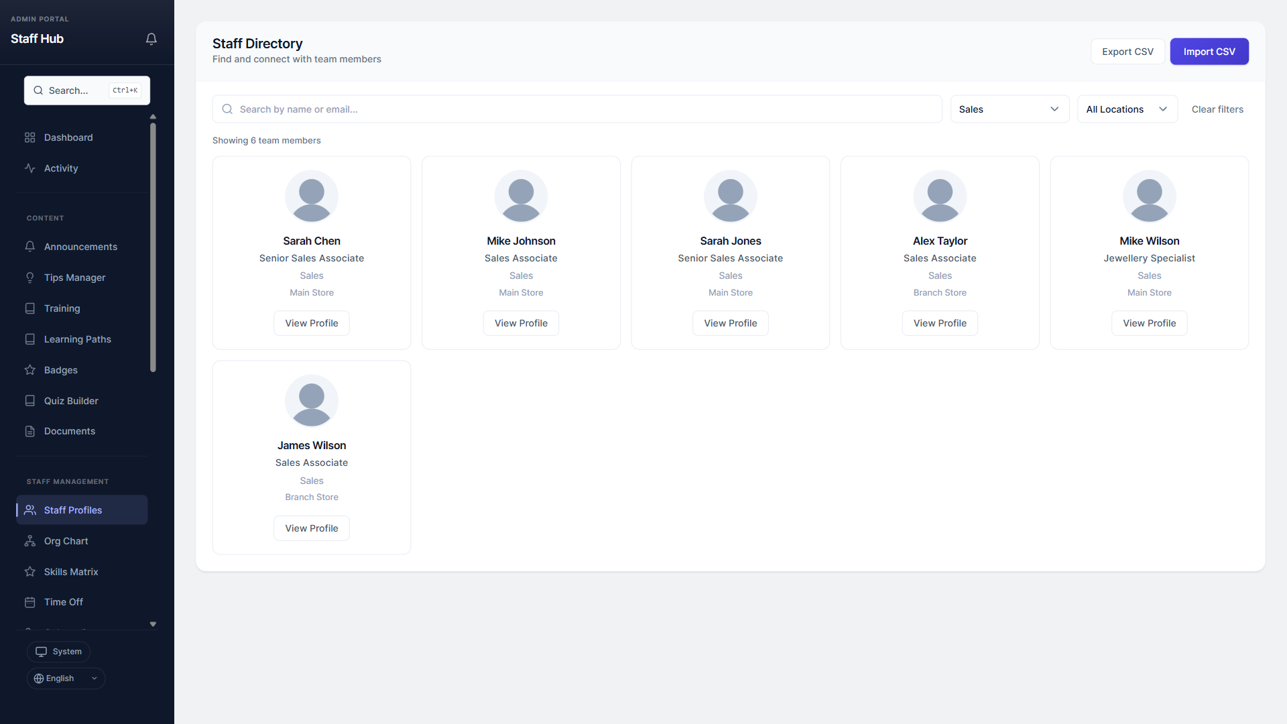The height and width of the screenshot is (724, 1287).
Task: Click the Import CSV button
Action: (x=1209, y=51)
